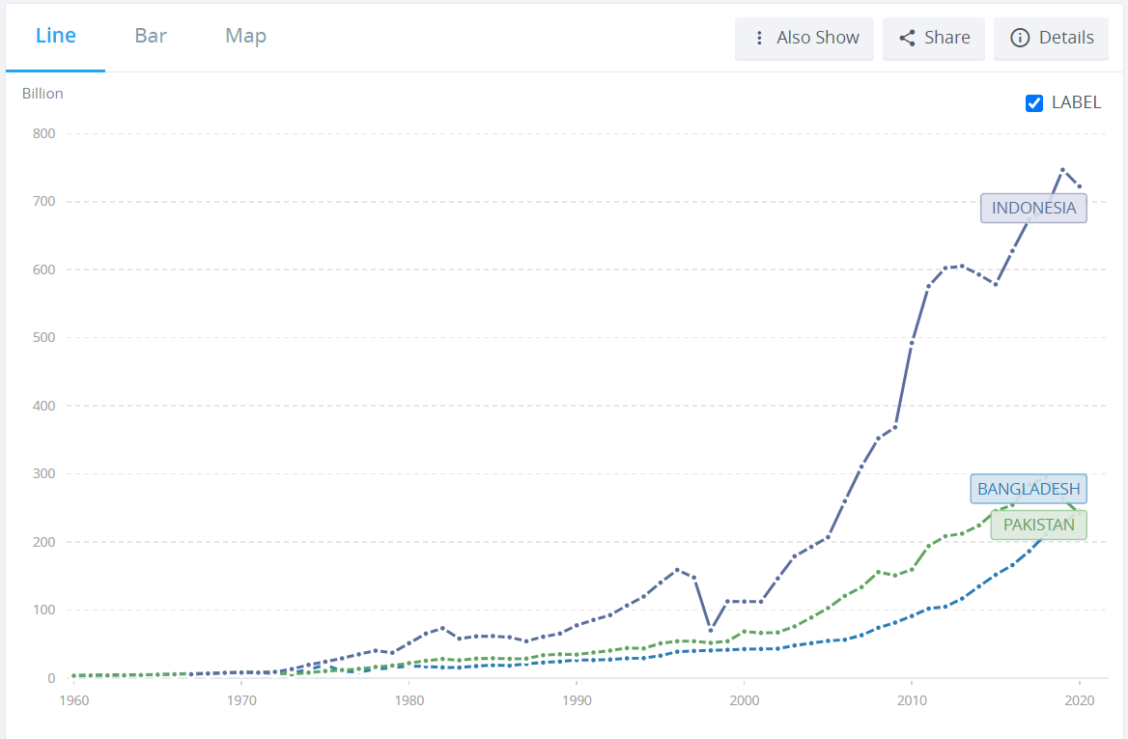This screenshot has width=1128, height=739.
Task: Click the Share button
Action: [x=934, y=38]
